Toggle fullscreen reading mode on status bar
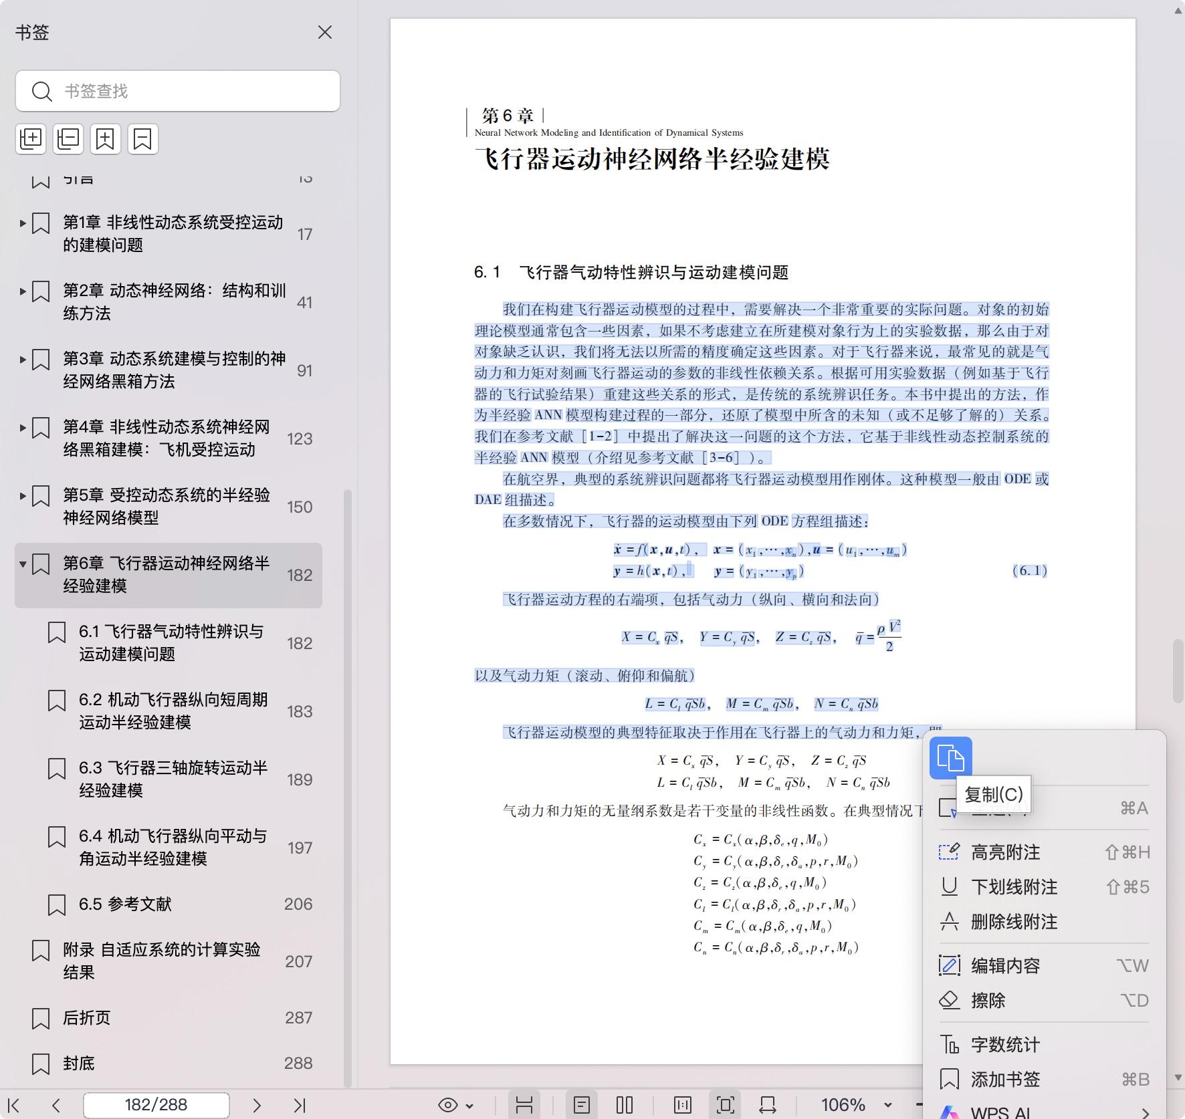This screenshot has width=1185, height=1119. [724, 1104]
